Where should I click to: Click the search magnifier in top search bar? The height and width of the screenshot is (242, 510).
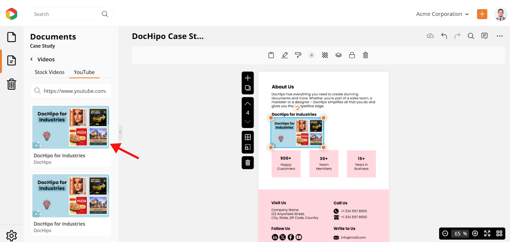pyautogui.click(x=105, y=14)
